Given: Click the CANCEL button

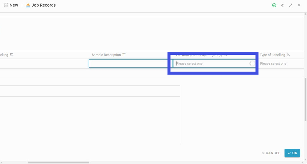Looking at the screenshot, I should [271, 153].
